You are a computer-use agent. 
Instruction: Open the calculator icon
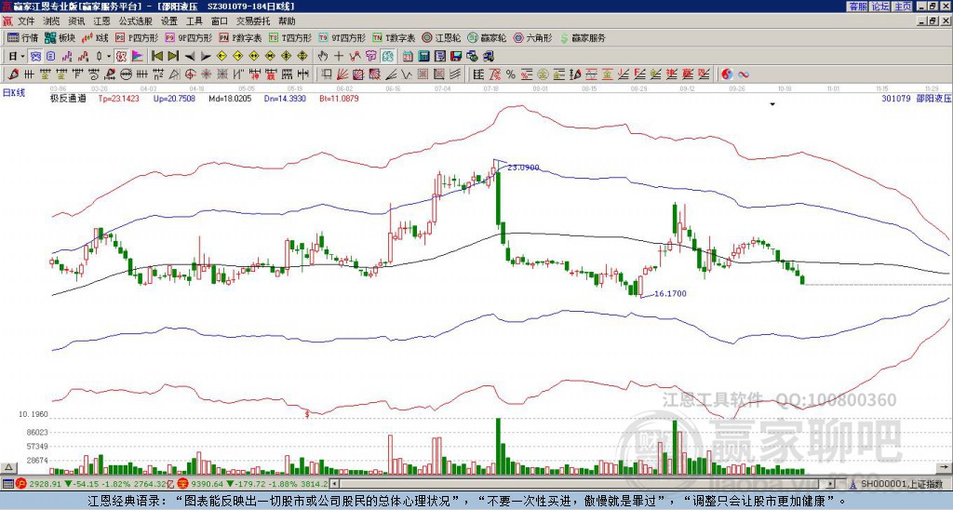pyautogui.click(x=423, y=57)
